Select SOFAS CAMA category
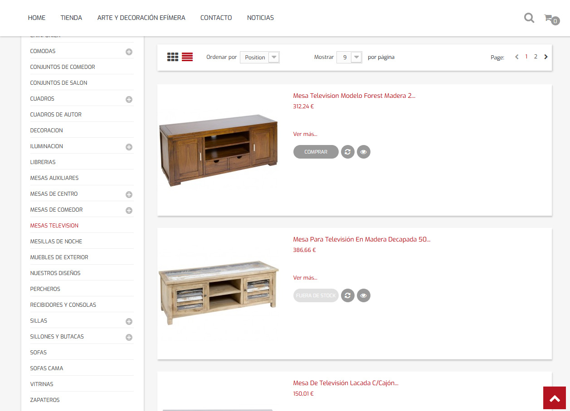This screenshot has height=411, width=570. click(x=47, y=368)
